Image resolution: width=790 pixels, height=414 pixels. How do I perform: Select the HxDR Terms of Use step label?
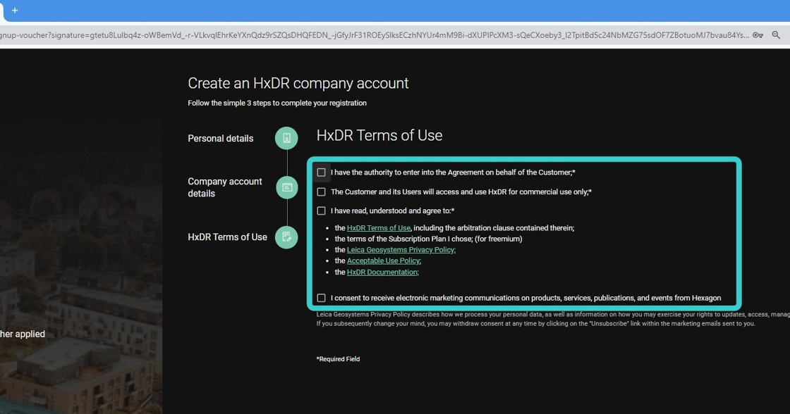227,237
